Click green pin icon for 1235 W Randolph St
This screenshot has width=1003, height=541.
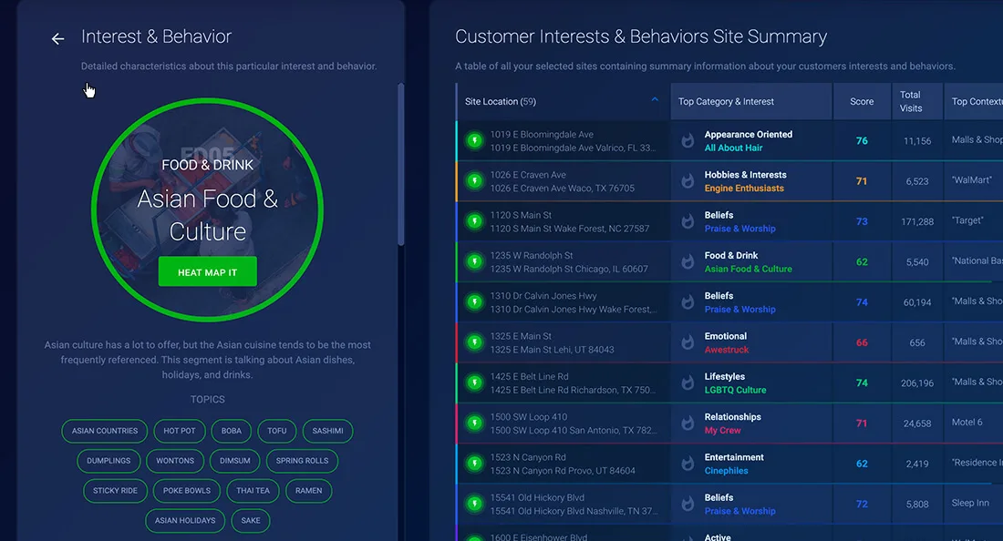click(475, 261)
